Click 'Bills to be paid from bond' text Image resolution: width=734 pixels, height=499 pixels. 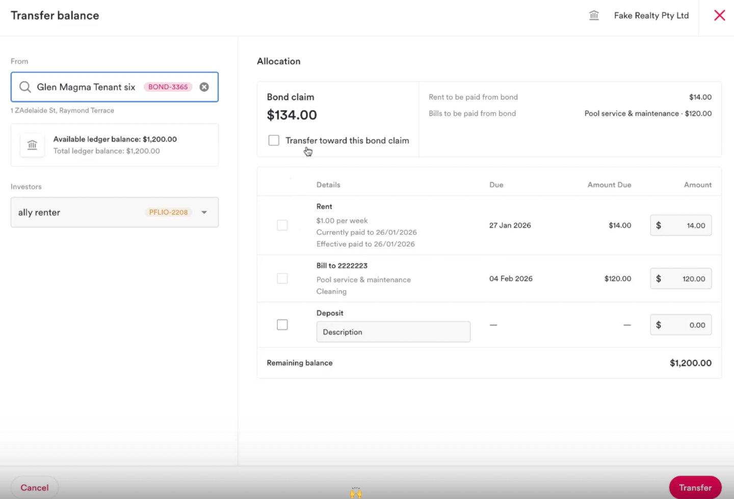pos(472,113)
